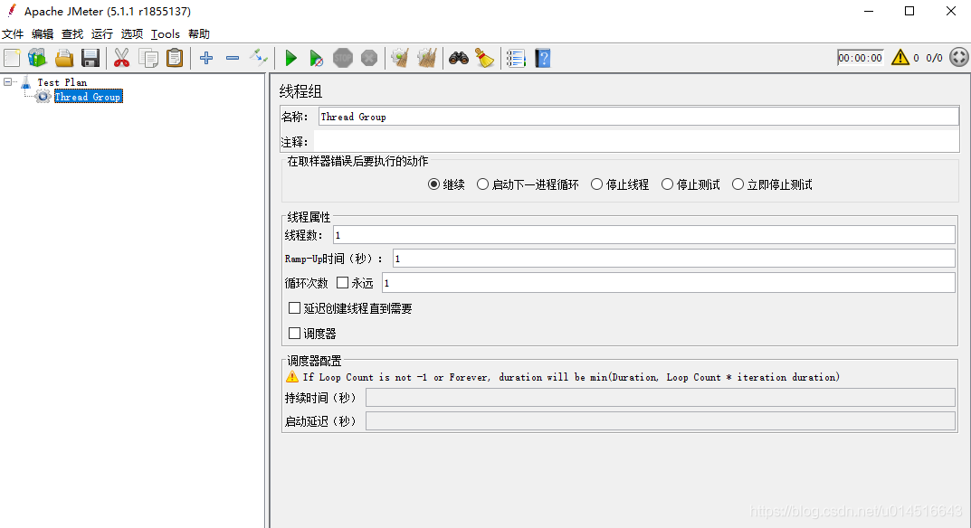971x528 pixels.
Task: Enable 延迟创建线程直到需要 checkbox
Action: point(295,308)
